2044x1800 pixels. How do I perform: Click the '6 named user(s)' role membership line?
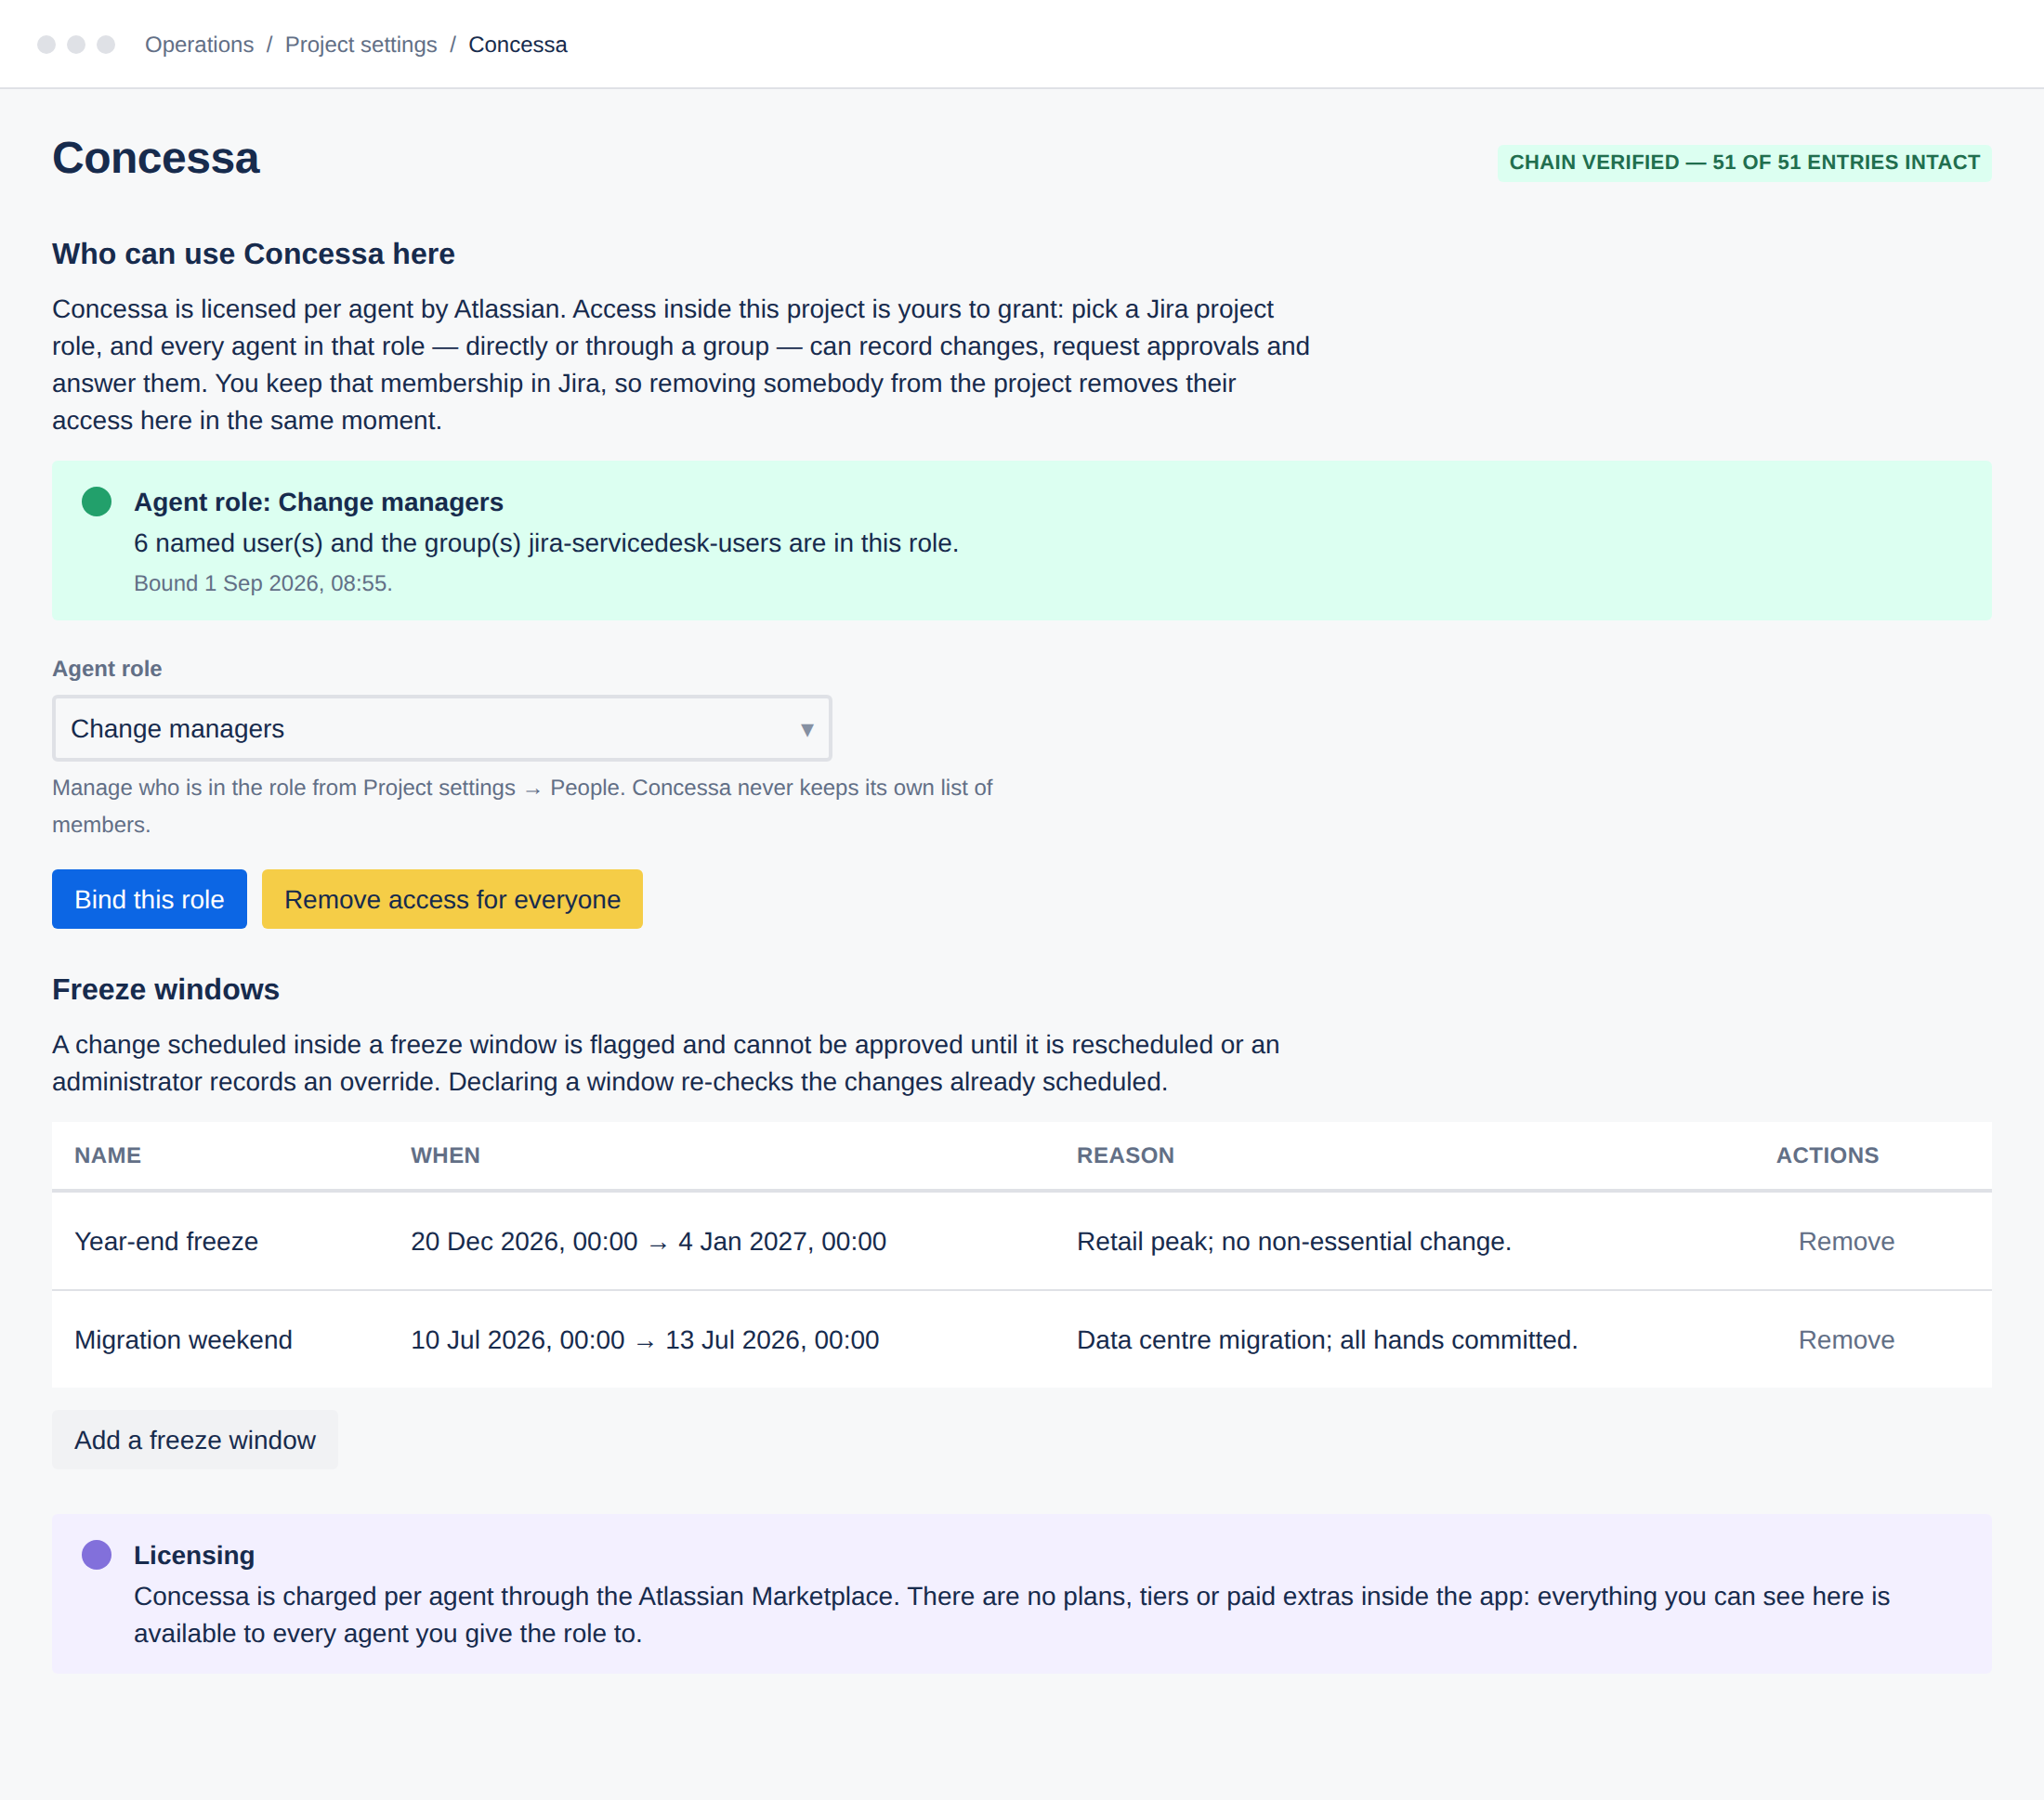546,542
